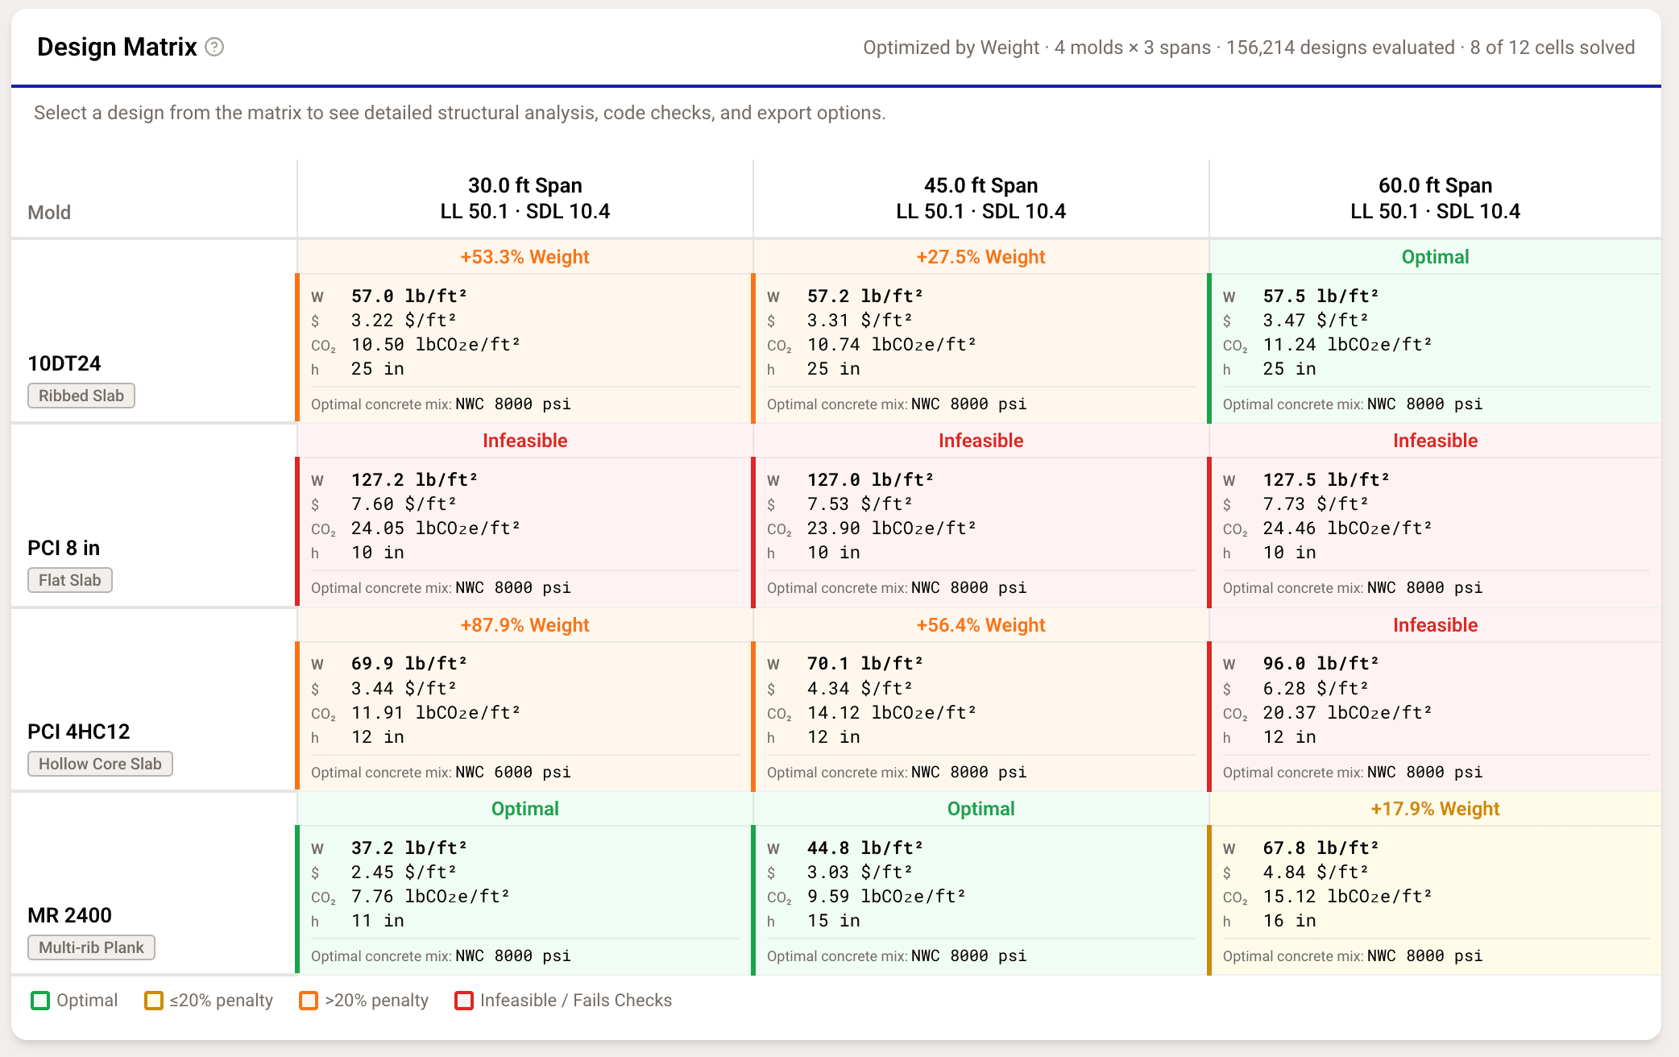Click the Hollow Core Slab tag
Viewport: 1679px width, 1057px height.
click(x=100, y=764)
